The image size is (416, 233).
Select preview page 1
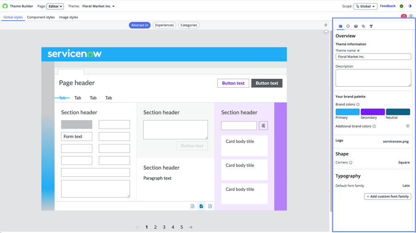click(x=147, y=227)
